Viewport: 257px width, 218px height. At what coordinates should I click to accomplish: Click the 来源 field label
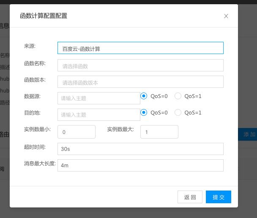[x=30, y=46]
